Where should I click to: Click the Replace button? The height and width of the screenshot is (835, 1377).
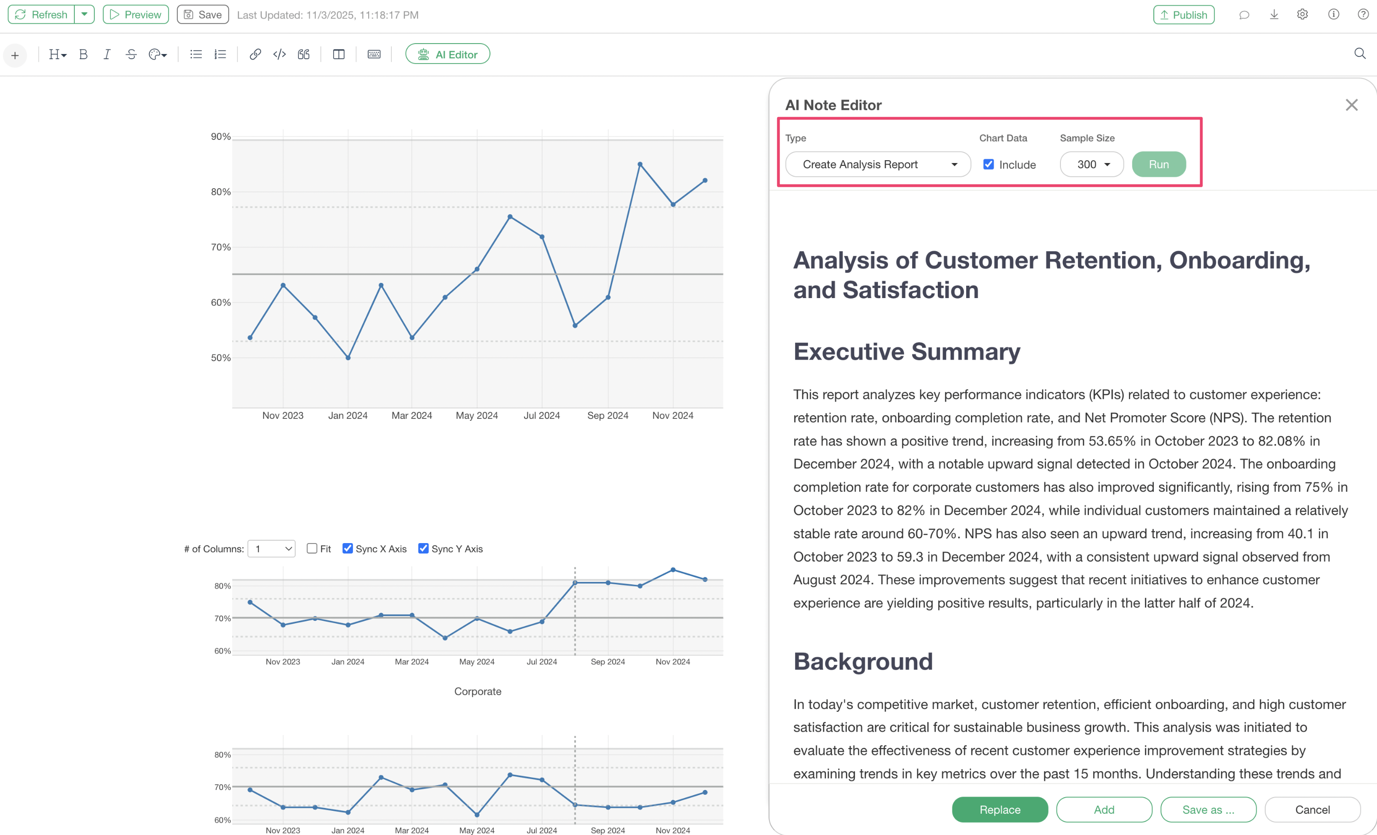tap(999, 809)
